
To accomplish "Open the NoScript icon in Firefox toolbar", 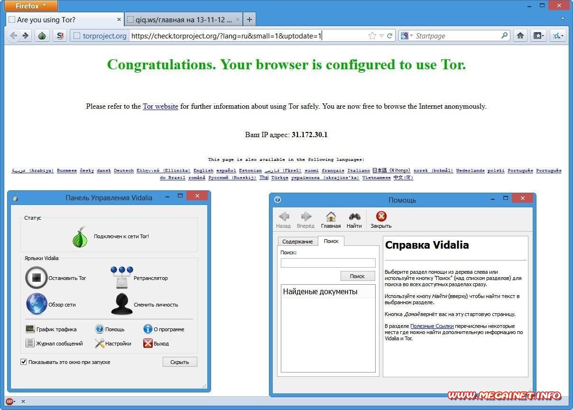I will click(x=59, y=36).
